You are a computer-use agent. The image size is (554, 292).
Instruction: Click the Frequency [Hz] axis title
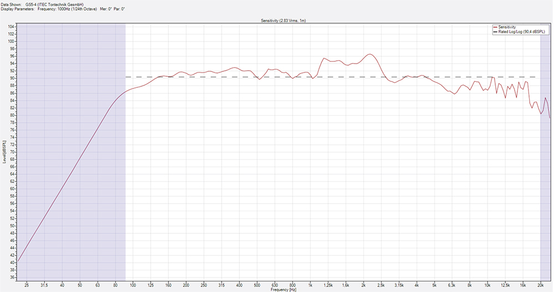pyautogui.click(x=284, y=289)
